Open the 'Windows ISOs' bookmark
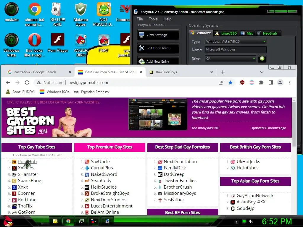Screen dimensions: 303x227 54,92
